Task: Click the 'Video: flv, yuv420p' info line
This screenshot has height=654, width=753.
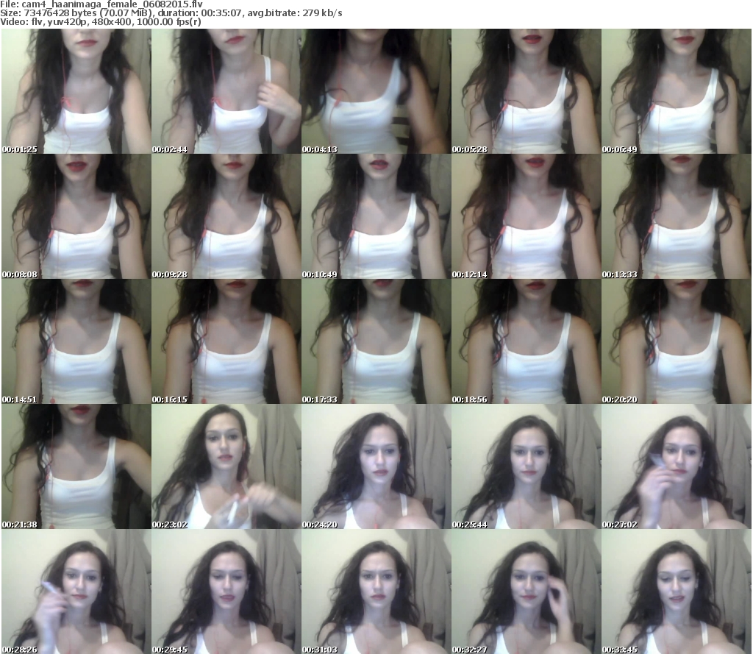Action: pos(100,22)
